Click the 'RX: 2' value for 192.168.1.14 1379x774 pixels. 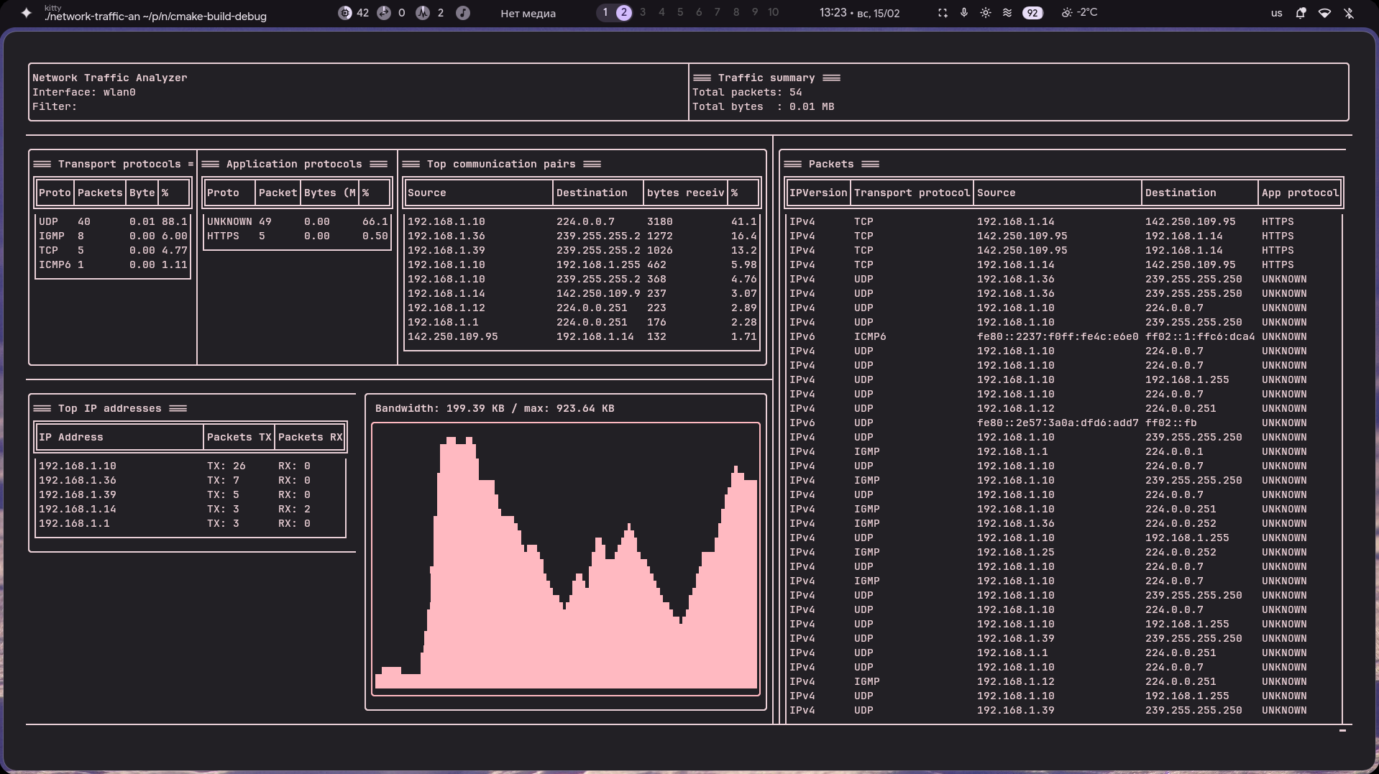[294, 509]
